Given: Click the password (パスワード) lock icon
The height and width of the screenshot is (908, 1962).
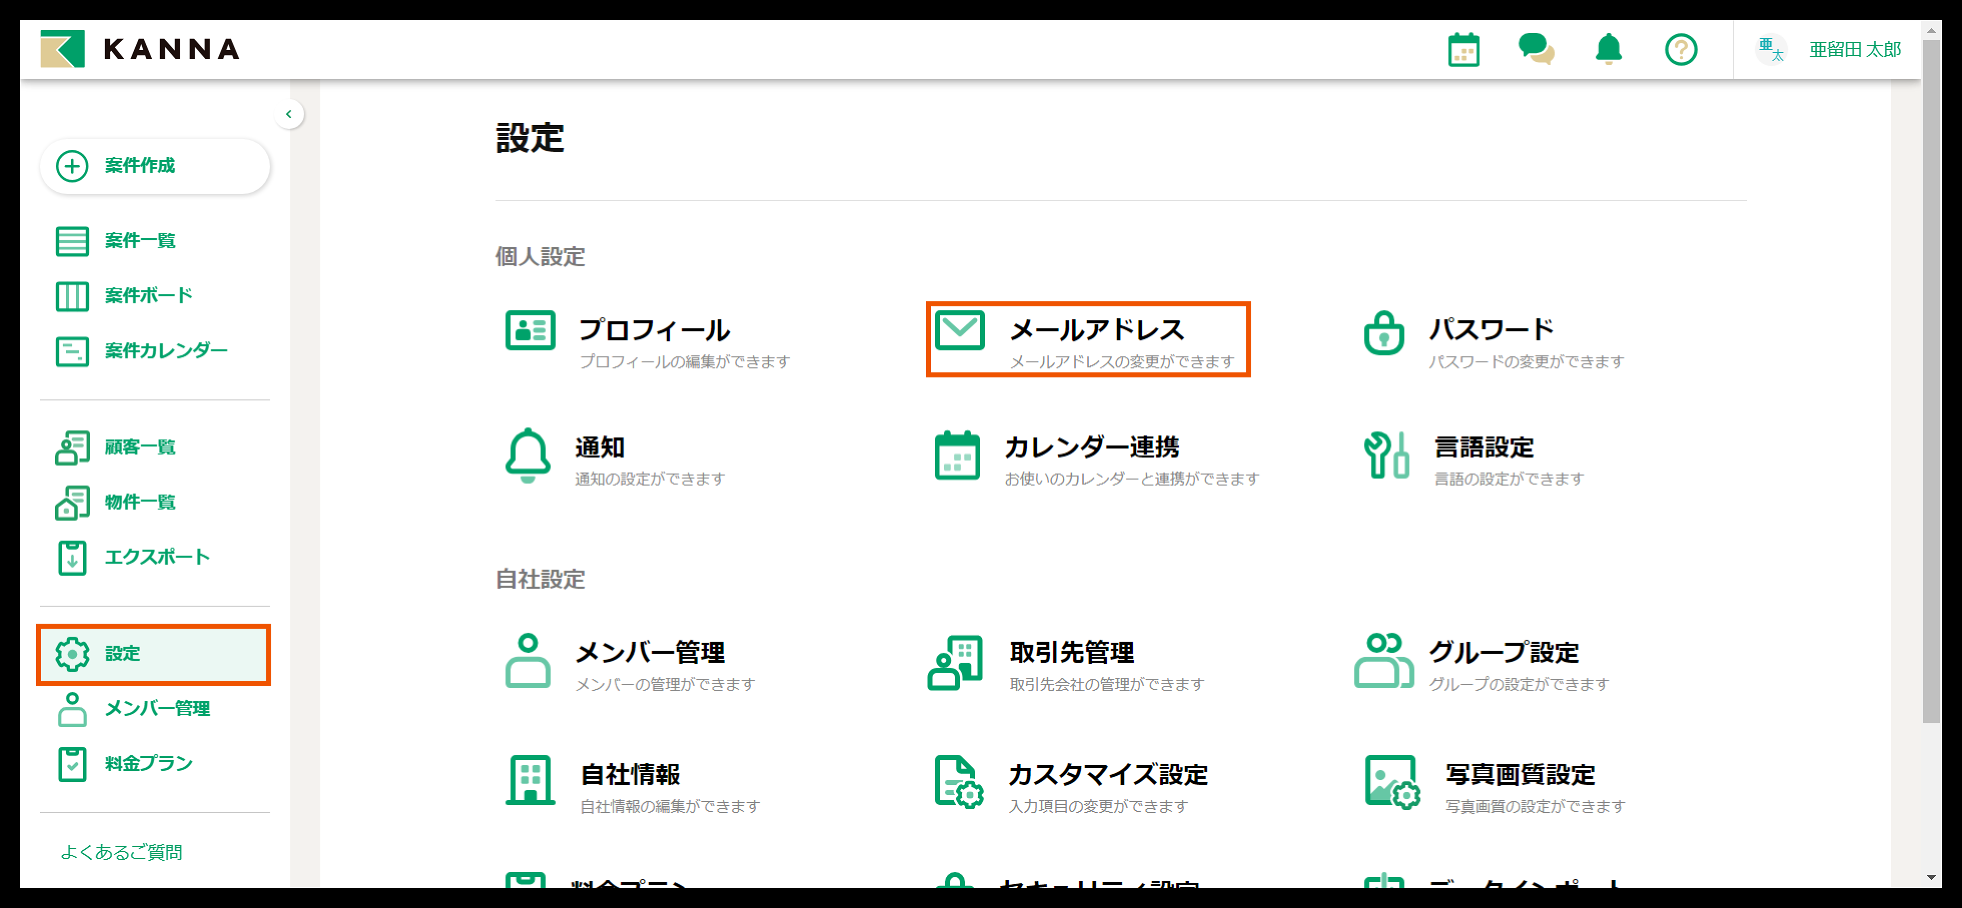Looking at the screenshot, I should pyautogui.click(x=1383, y=333).
